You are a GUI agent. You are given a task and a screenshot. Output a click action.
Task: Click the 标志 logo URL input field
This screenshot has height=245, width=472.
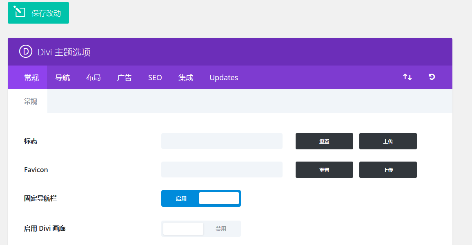[x=222, y=141]
